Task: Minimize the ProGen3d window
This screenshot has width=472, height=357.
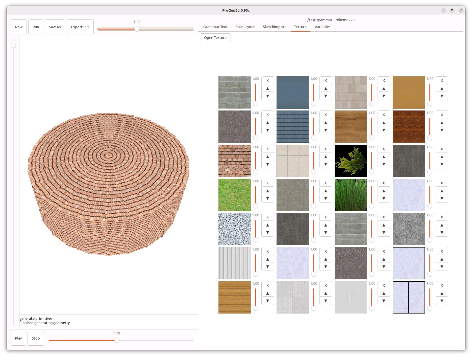Action: 444,10
